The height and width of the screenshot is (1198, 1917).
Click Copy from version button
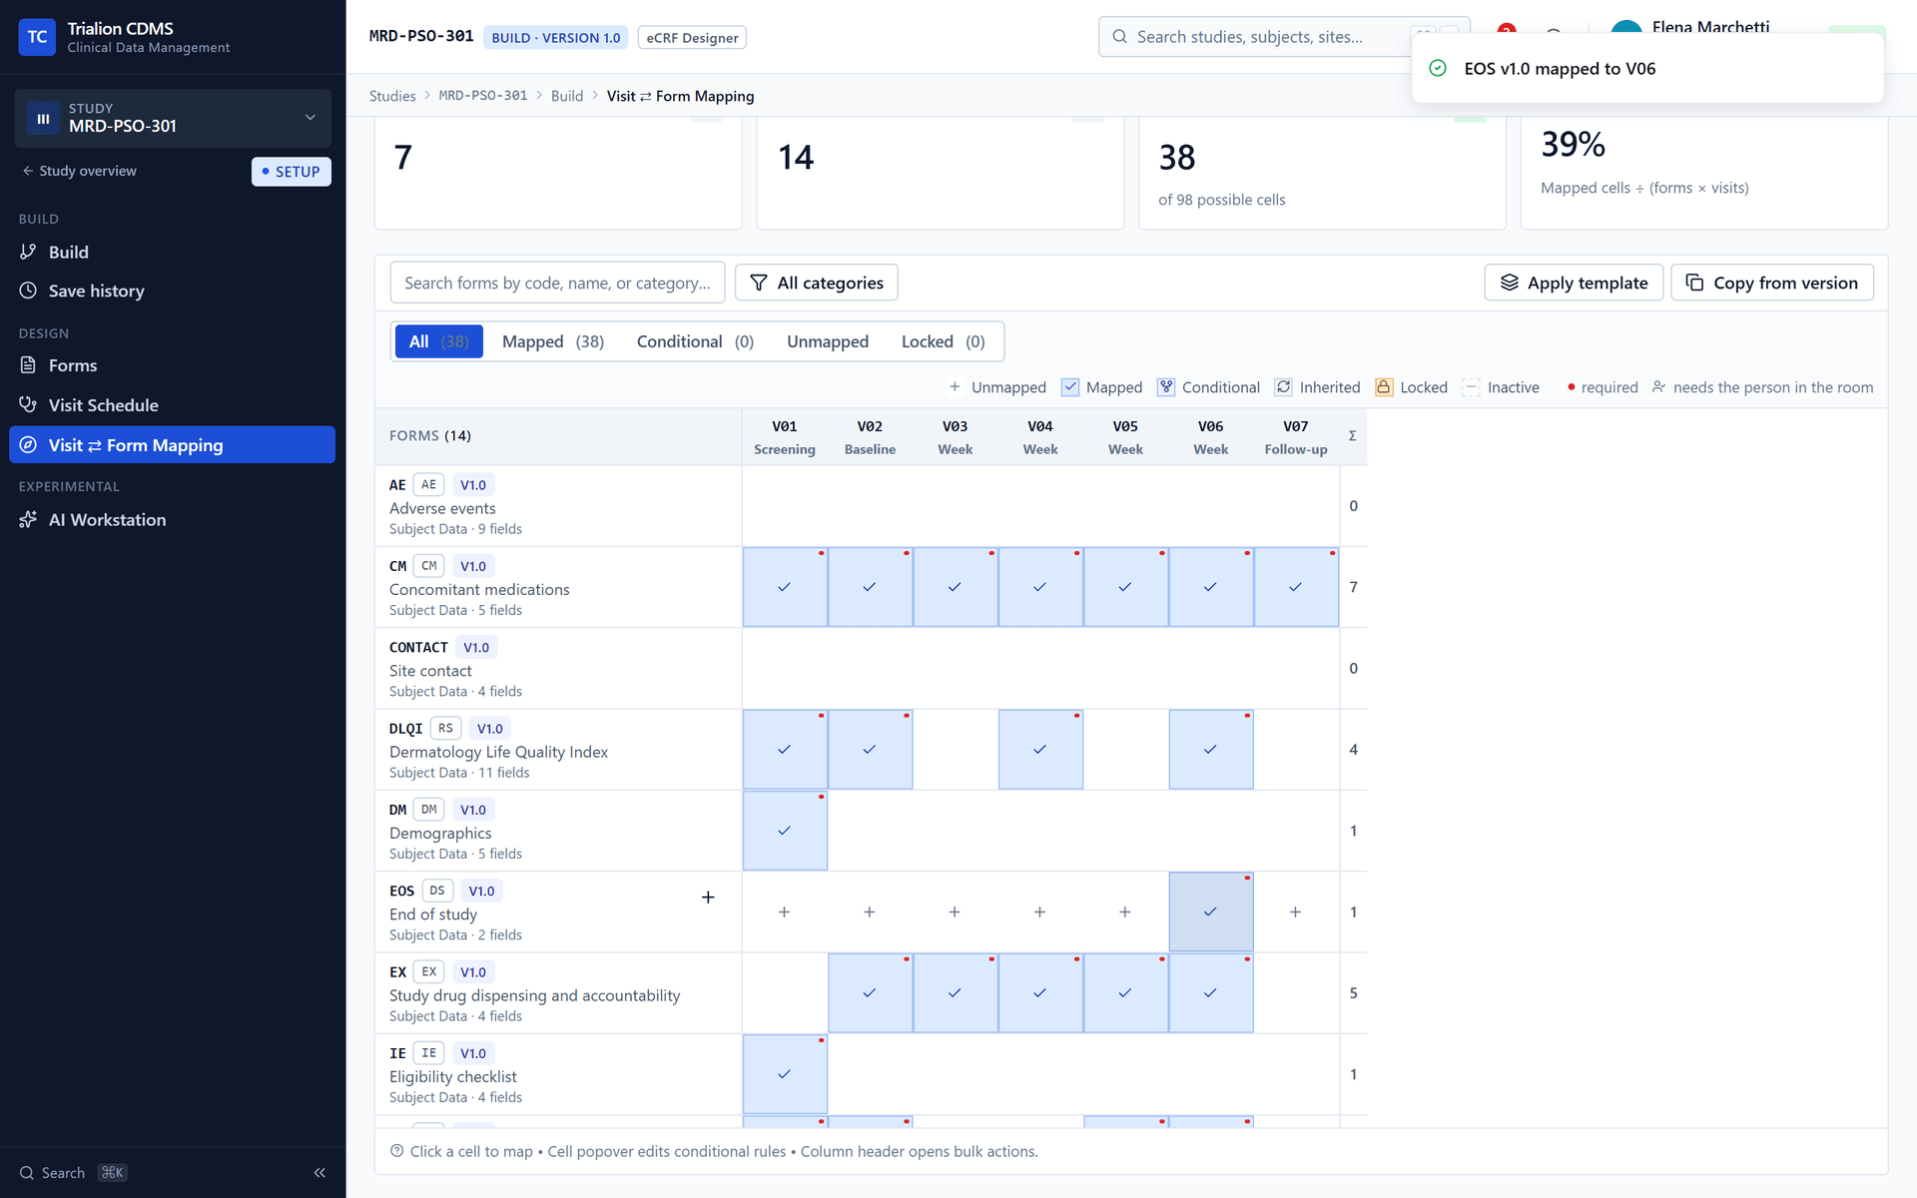(1772, 283)
